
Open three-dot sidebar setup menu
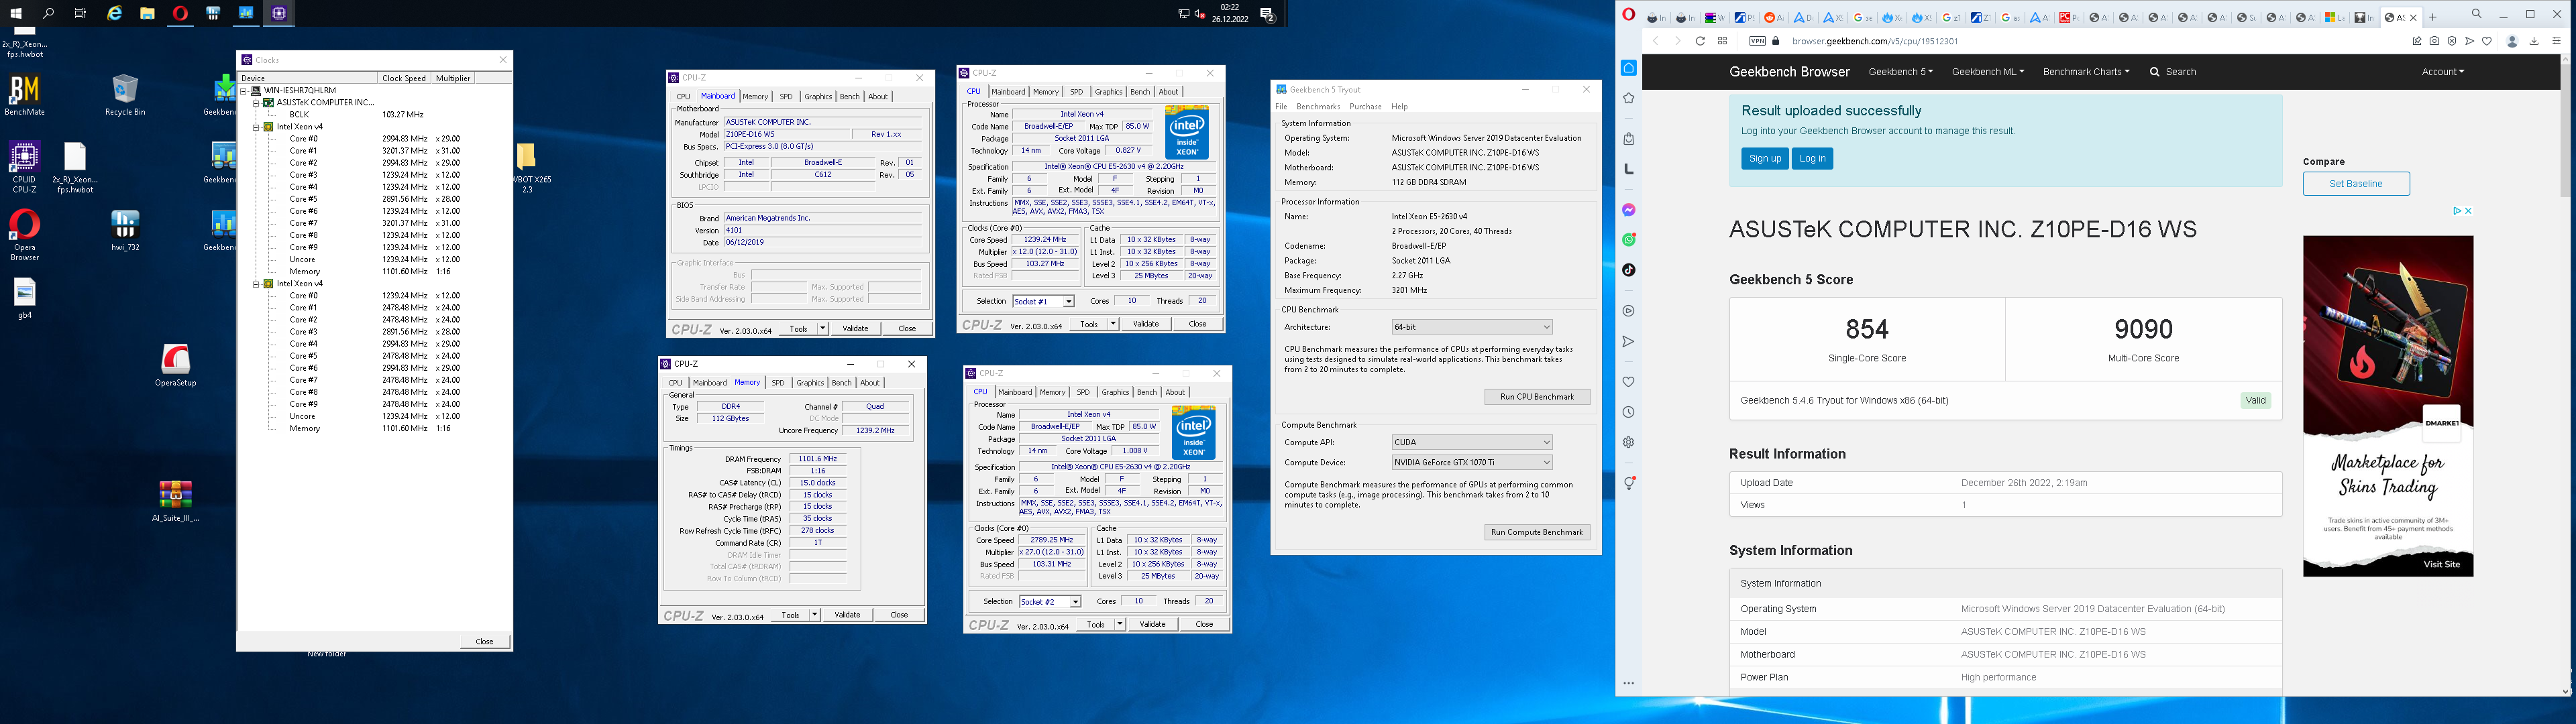click(1628, 684)
